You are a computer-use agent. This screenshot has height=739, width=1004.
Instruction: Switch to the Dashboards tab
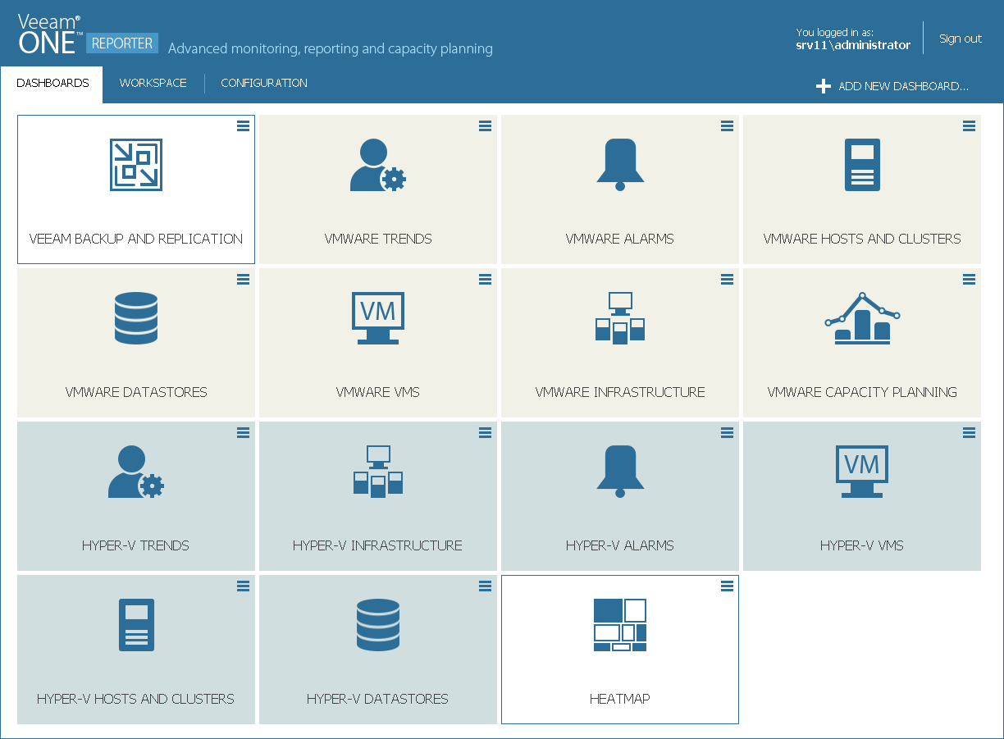[x=52, y=84]
